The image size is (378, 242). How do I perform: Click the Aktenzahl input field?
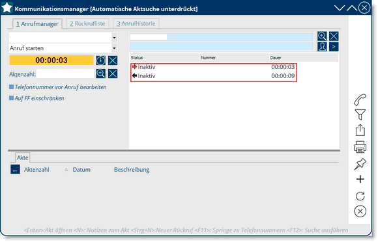65,74
